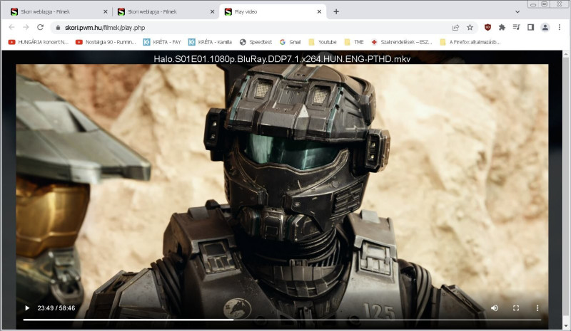Close the first Skori weblapja tab

tap(105, 11)
